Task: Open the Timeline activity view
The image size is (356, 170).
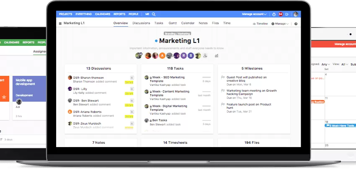Action: (260, 24)
